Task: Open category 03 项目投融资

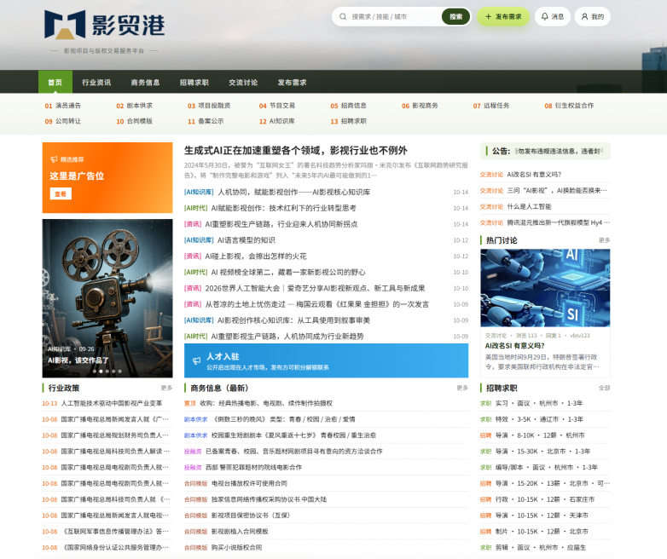Action: point(209,106)
